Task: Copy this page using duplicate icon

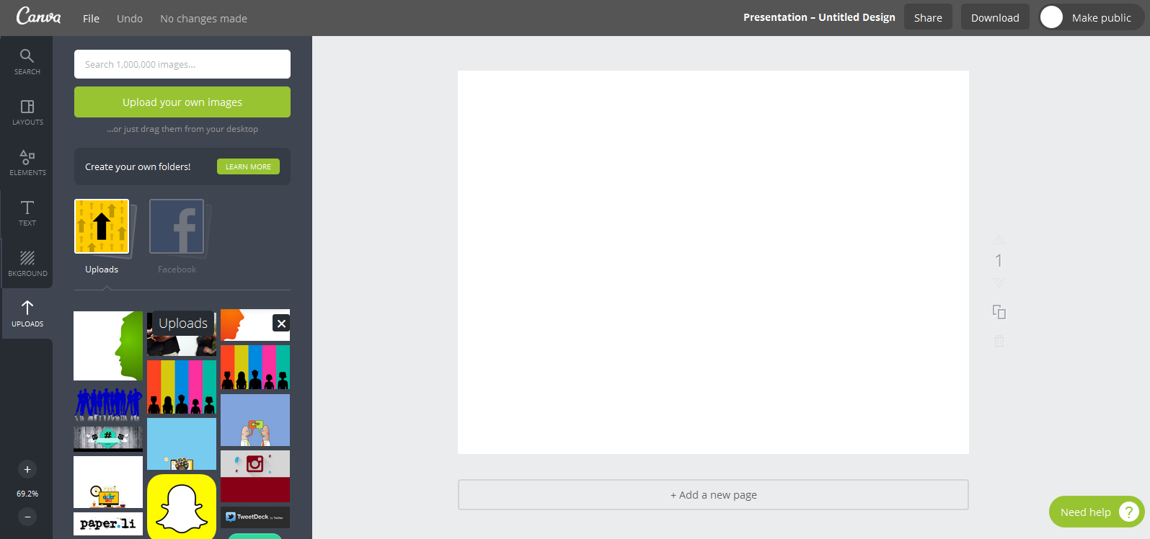Action: pyautogui.click(x=999, y=312)
